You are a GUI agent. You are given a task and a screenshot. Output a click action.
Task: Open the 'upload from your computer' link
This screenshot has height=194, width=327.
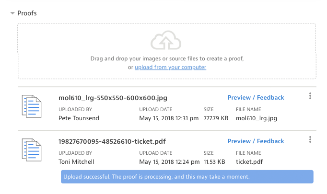[x=170, y=68]
